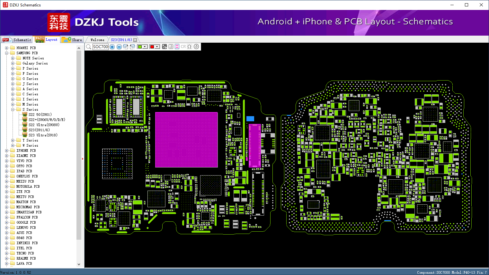
Task: Toggle the pink pin lines icon
Action: (x=177, y=47)
